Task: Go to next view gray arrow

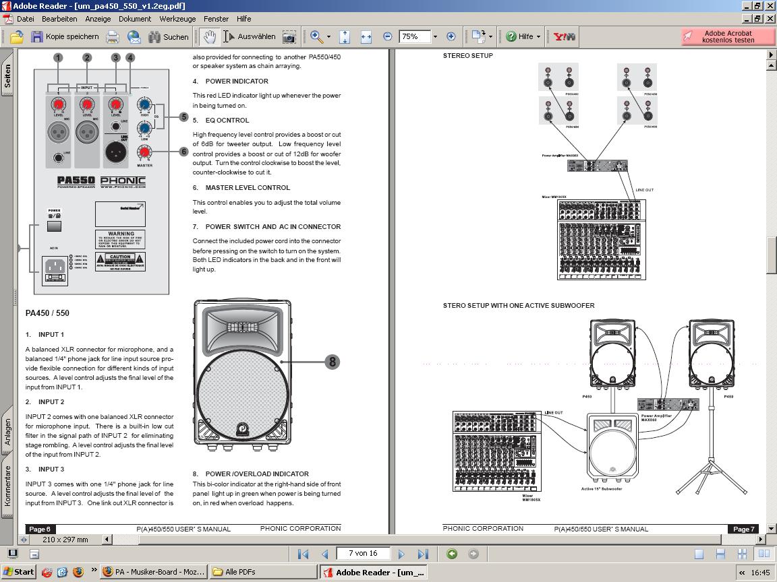Action: tap(473, 554)
